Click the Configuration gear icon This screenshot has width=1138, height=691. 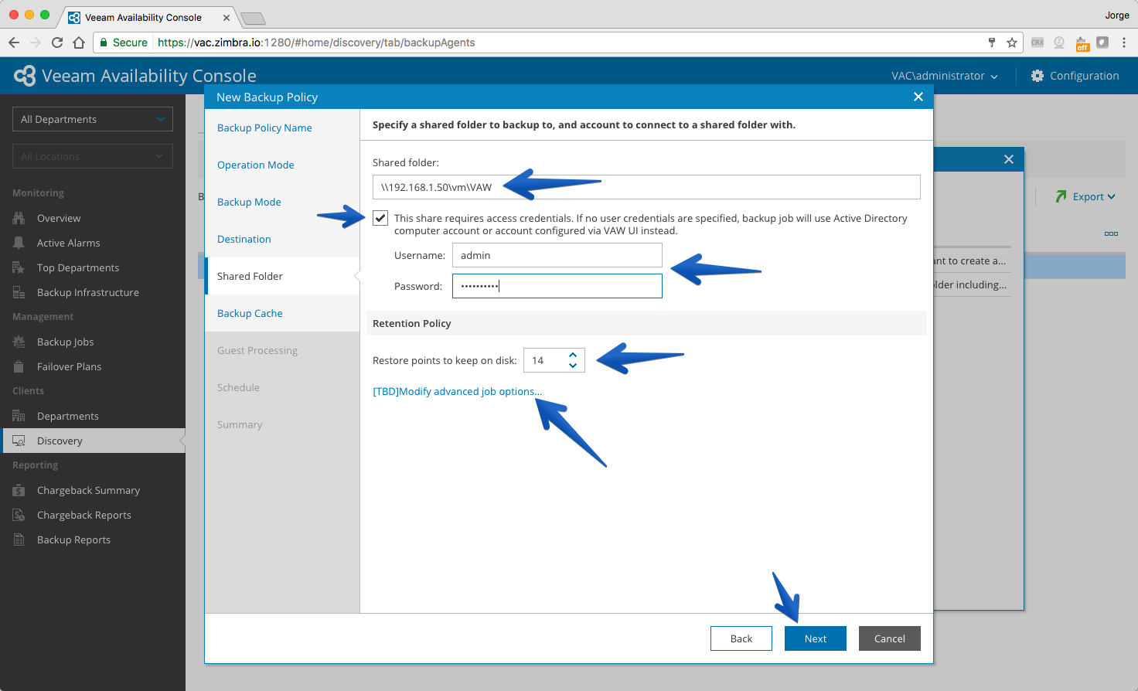coord(1037,76)
